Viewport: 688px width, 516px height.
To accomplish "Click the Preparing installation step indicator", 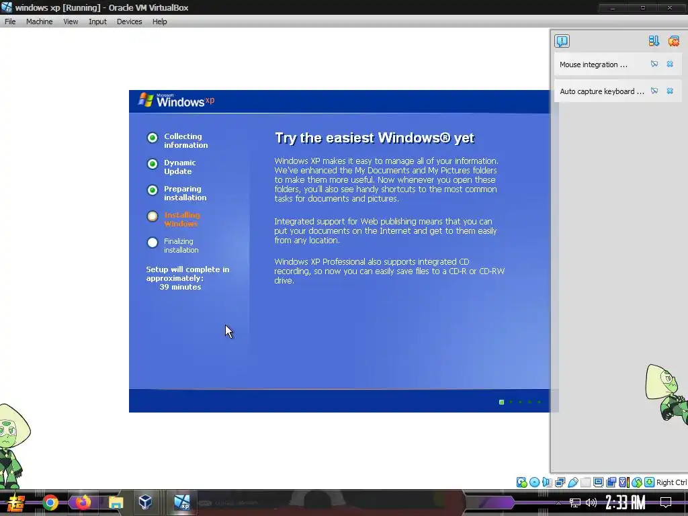I will [153, 190].
